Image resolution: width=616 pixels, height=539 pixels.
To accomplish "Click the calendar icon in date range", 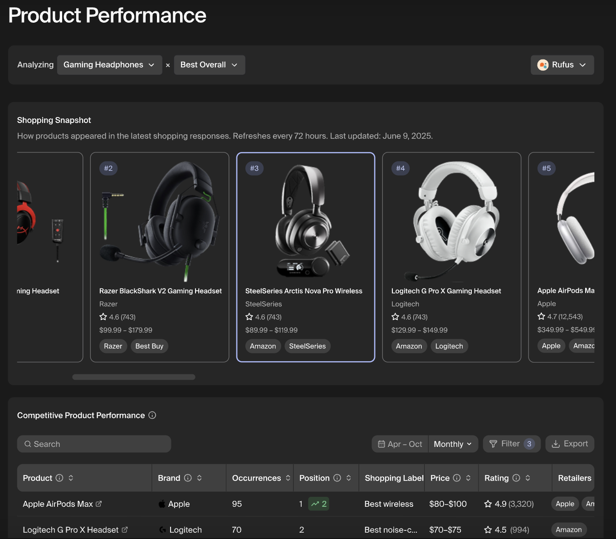I will (x=381, y=444).
